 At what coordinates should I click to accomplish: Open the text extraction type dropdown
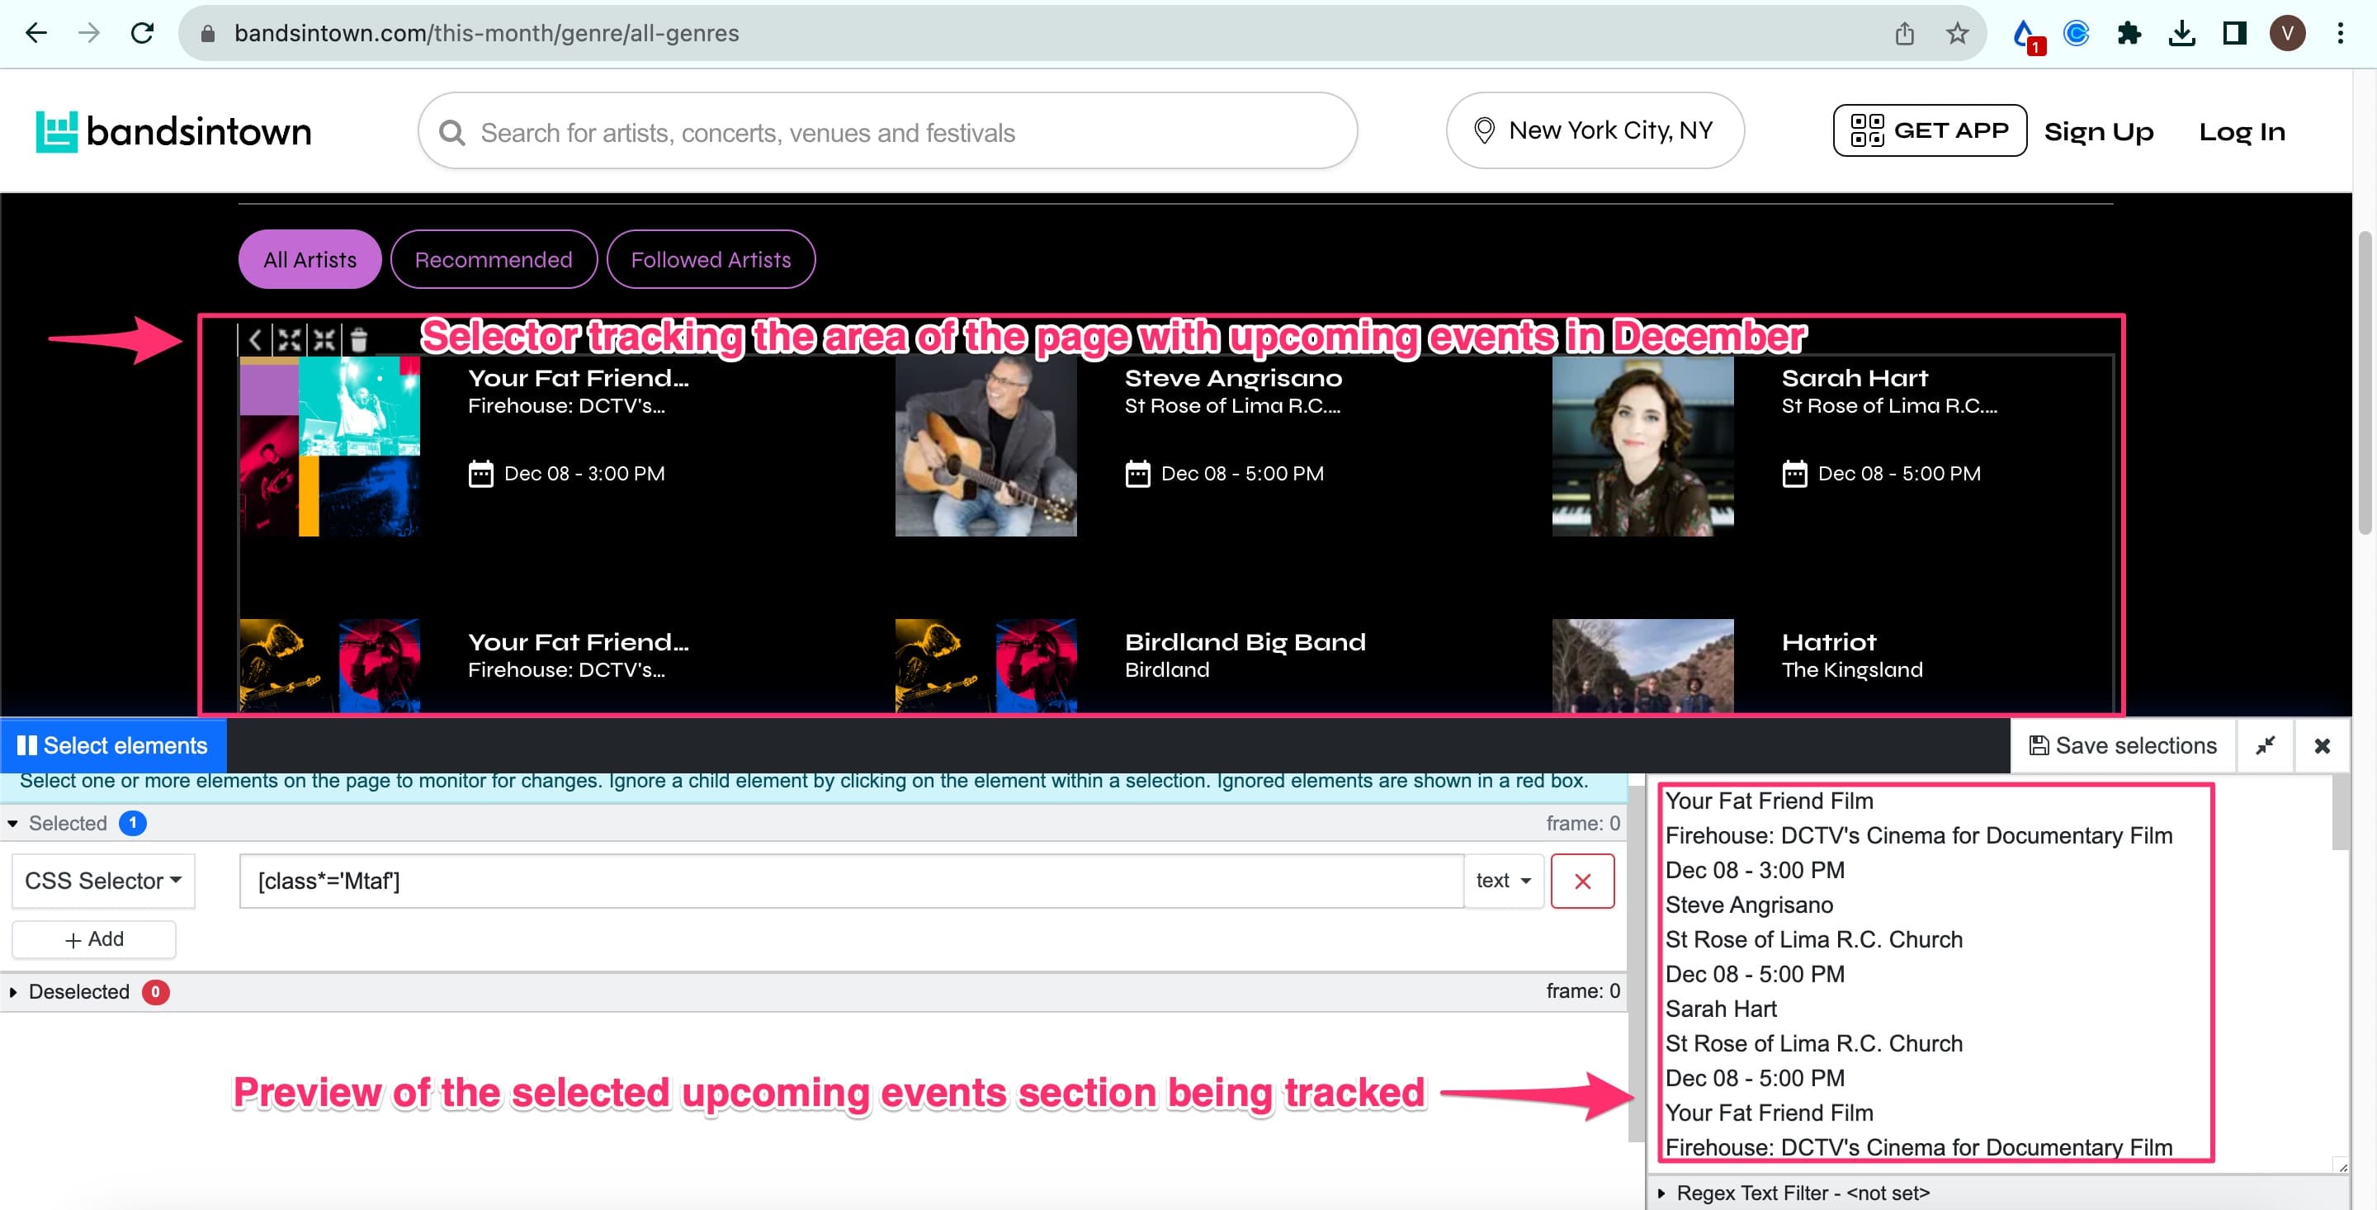pyautogui.click(x=1502, y=881)
